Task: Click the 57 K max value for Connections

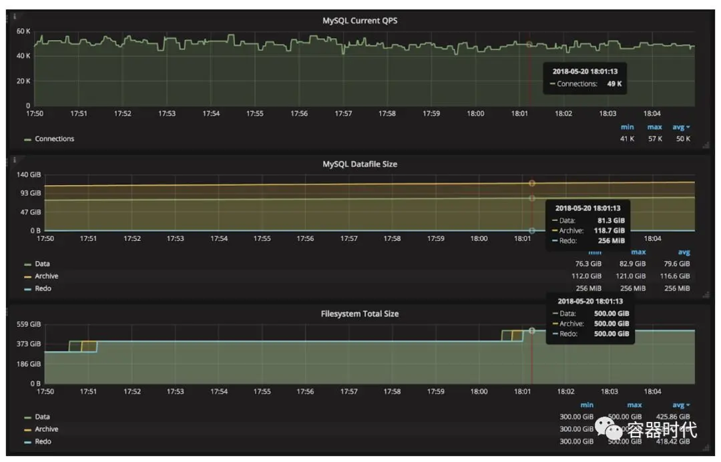Action: pyautogui.click(x=656, y=139)
